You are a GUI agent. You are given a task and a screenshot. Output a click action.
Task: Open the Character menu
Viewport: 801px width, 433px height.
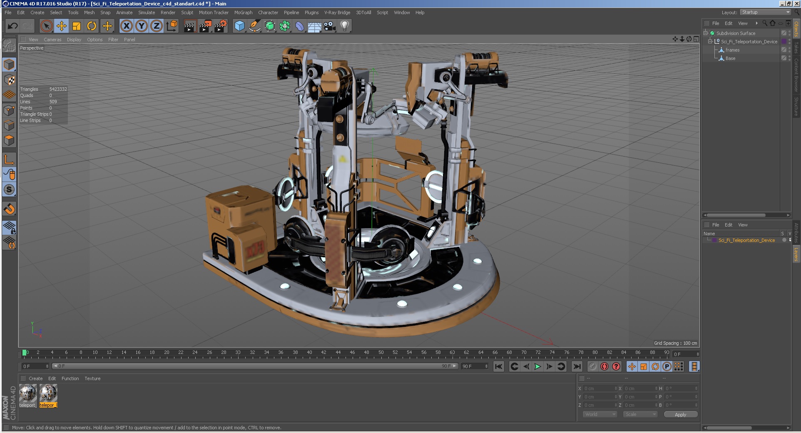click(268, 12)
